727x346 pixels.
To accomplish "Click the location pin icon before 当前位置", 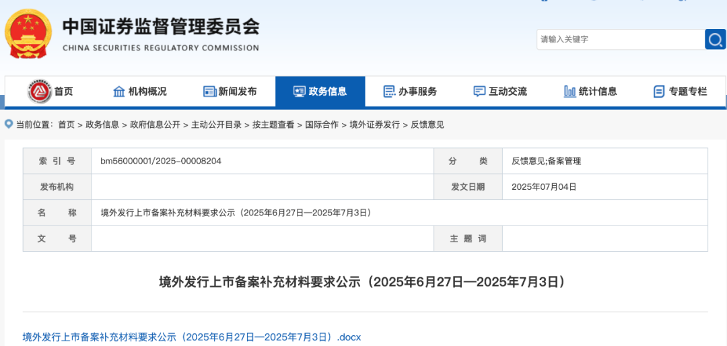I will [x=8, y=124].
